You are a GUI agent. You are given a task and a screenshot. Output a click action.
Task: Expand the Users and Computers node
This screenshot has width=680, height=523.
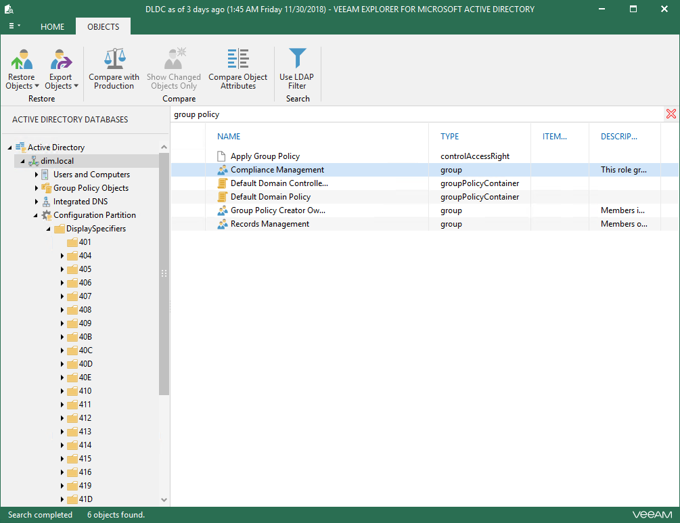click(x=37, y=175)
